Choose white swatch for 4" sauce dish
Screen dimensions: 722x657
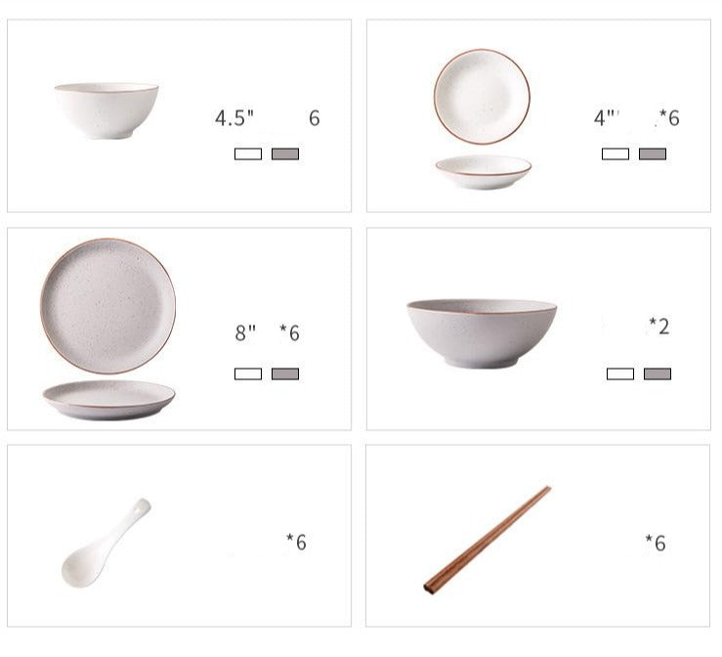[x=616, y=153]
